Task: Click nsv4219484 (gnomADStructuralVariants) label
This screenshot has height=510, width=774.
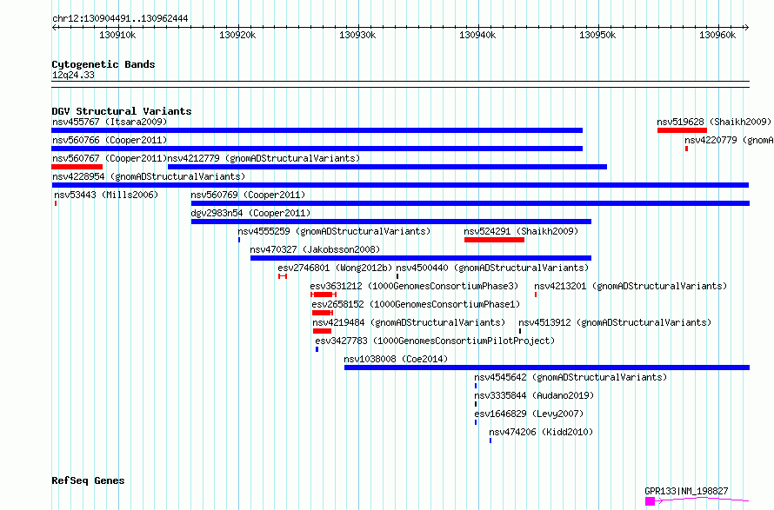Action: coord(410,322)
